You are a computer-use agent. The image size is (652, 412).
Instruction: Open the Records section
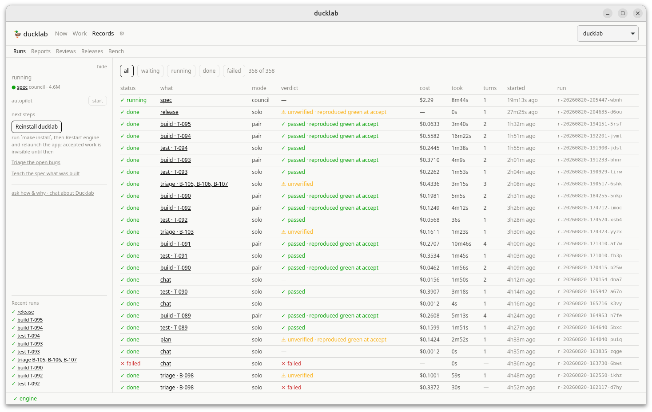coord(103,34)
